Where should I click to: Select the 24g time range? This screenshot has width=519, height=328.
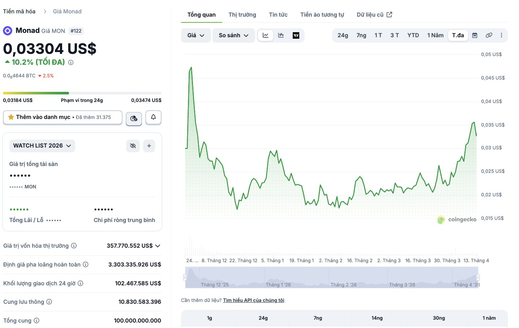[x=343, y=35]
